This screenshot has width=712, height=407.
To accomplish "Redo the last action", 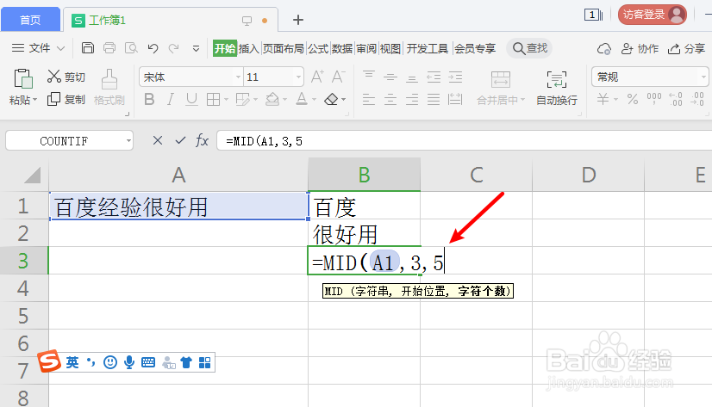I will pos(173,48).
